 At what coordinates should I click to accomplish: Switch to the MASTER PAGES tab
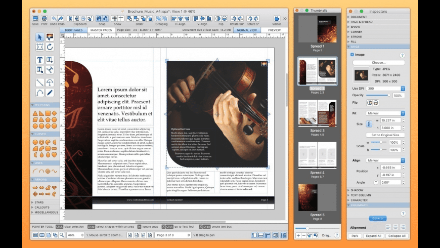[101, 30]
